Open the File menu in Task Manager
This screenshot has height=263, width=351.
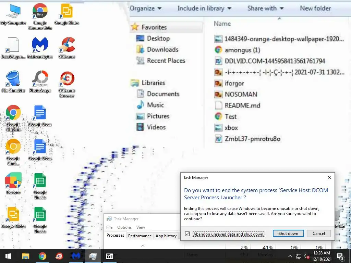(109, 227)
